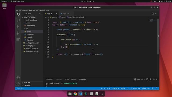Screen dimensions: 172x97
Task: Open the notifications bell
Action: 156,88
